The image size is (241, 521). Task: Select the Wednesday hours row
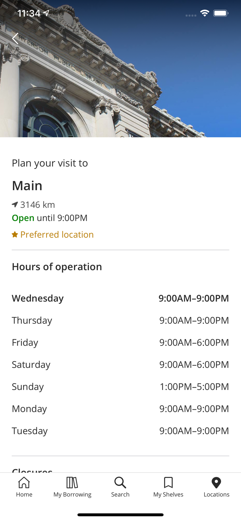coord(120,298)
